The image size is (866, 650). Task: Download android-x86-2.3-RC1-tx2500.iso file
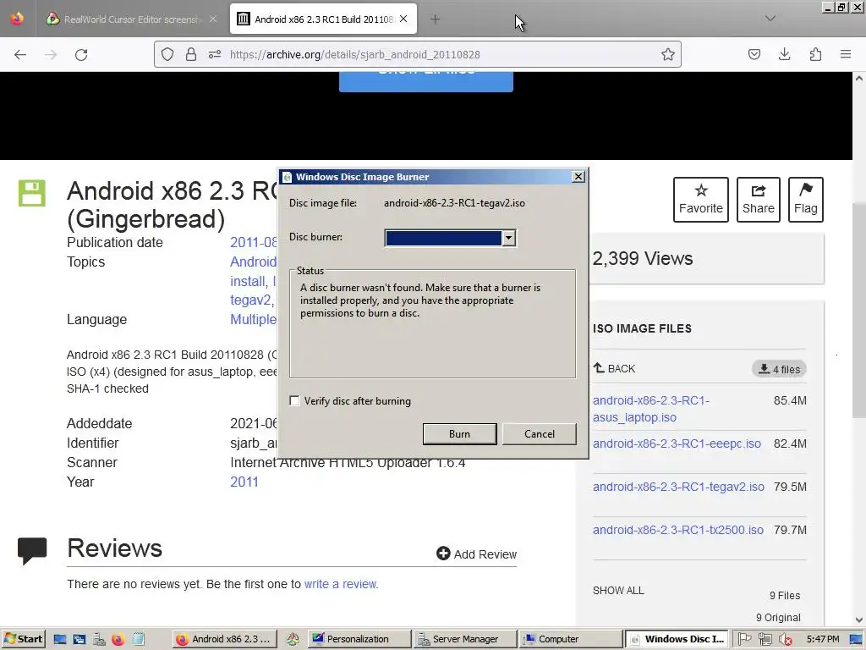click(677, 530)
